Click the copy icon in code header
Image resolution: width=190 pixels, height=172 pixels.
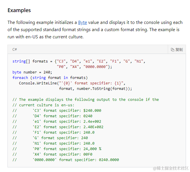172,50
